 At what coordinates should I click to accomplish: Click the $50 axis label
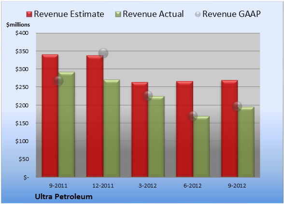click(x=24, y=159)
